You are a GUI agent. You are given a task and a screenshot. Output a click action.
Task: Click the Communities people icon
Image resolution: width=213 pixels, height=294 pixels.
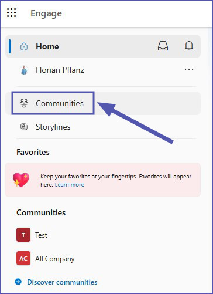pos(24,103)
